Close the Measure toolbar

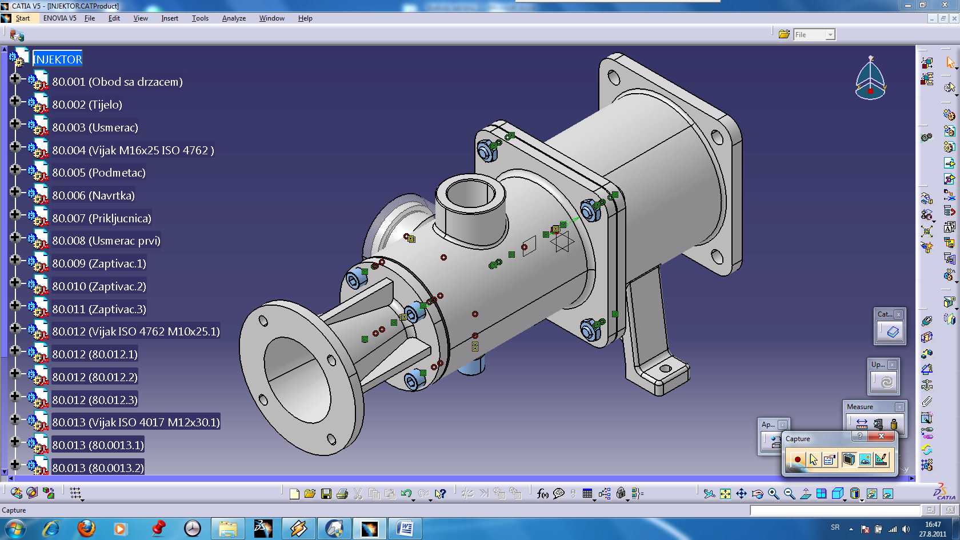coord(899,407)
